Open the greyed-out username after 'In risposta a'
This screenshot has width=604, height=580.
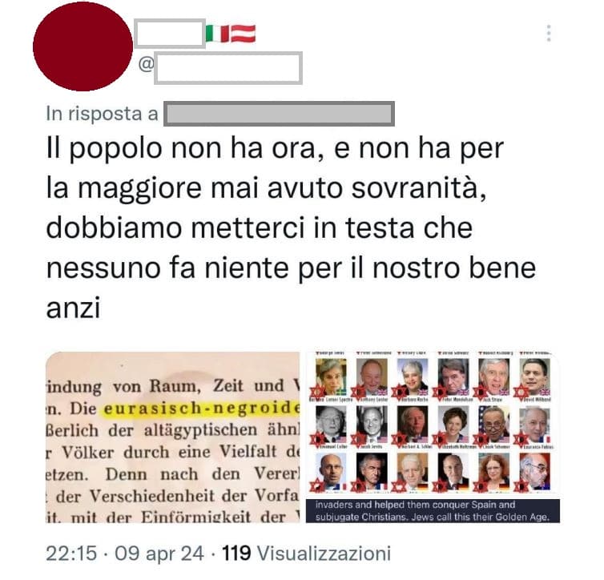[x=279, y=114]
